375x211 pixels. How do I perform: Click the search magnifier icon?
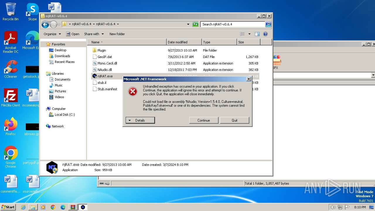[x=268, y=24]
